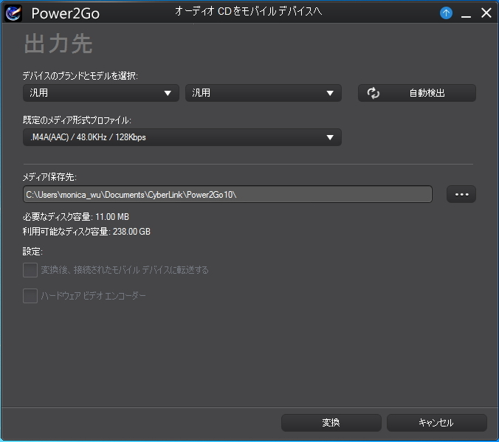Click the オーディオ CD をモバイル デバイスへ title
499x442 pixels.
pos(248,12)
